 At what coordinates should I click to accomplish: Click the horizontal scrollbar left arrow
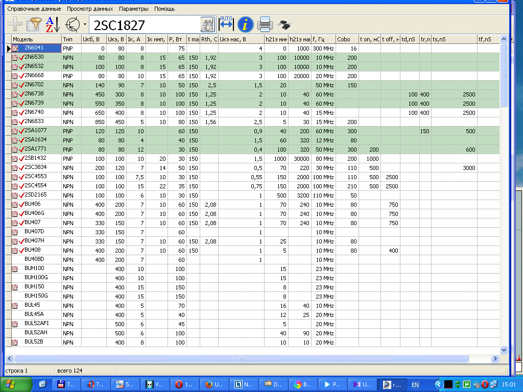(9, 359)
